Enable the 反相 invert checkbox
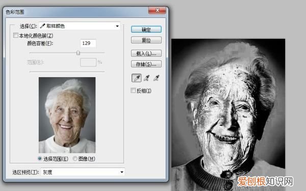Viewport: 306px width, 191px height. pos(133,90)
